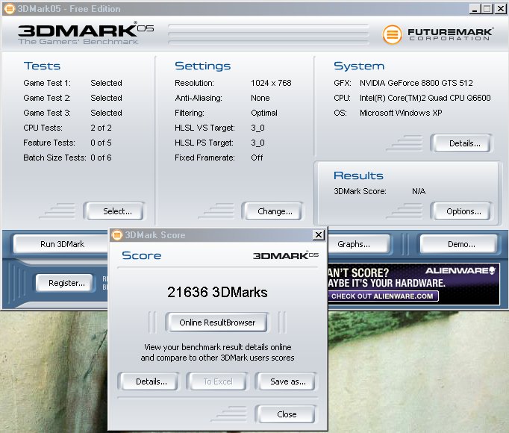Maximize the 3DMark05 main window
The image size is (509, 433).
487,9
